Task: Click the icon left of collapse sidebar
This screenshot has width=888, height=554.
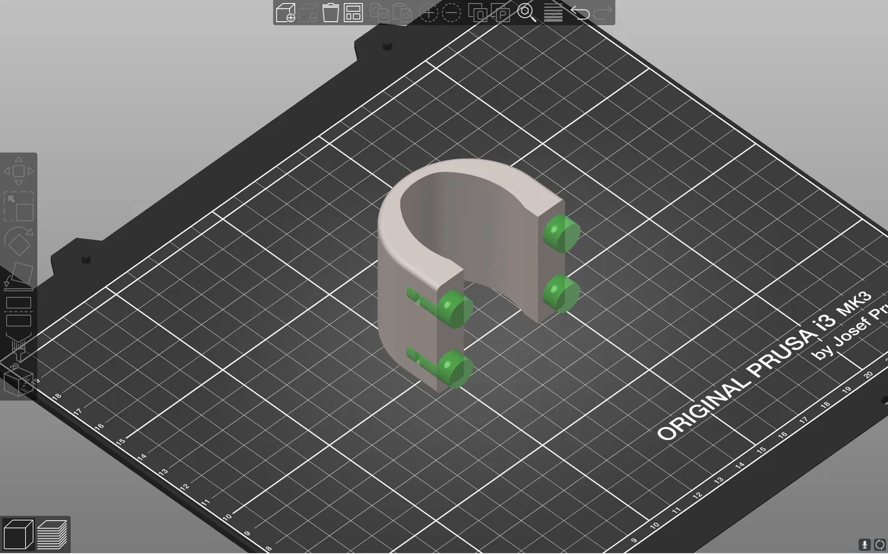Action: pyautogui.click(x=865, y=545)
